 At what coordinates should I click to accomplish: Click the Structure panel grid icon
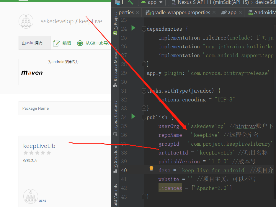point(115,171)
